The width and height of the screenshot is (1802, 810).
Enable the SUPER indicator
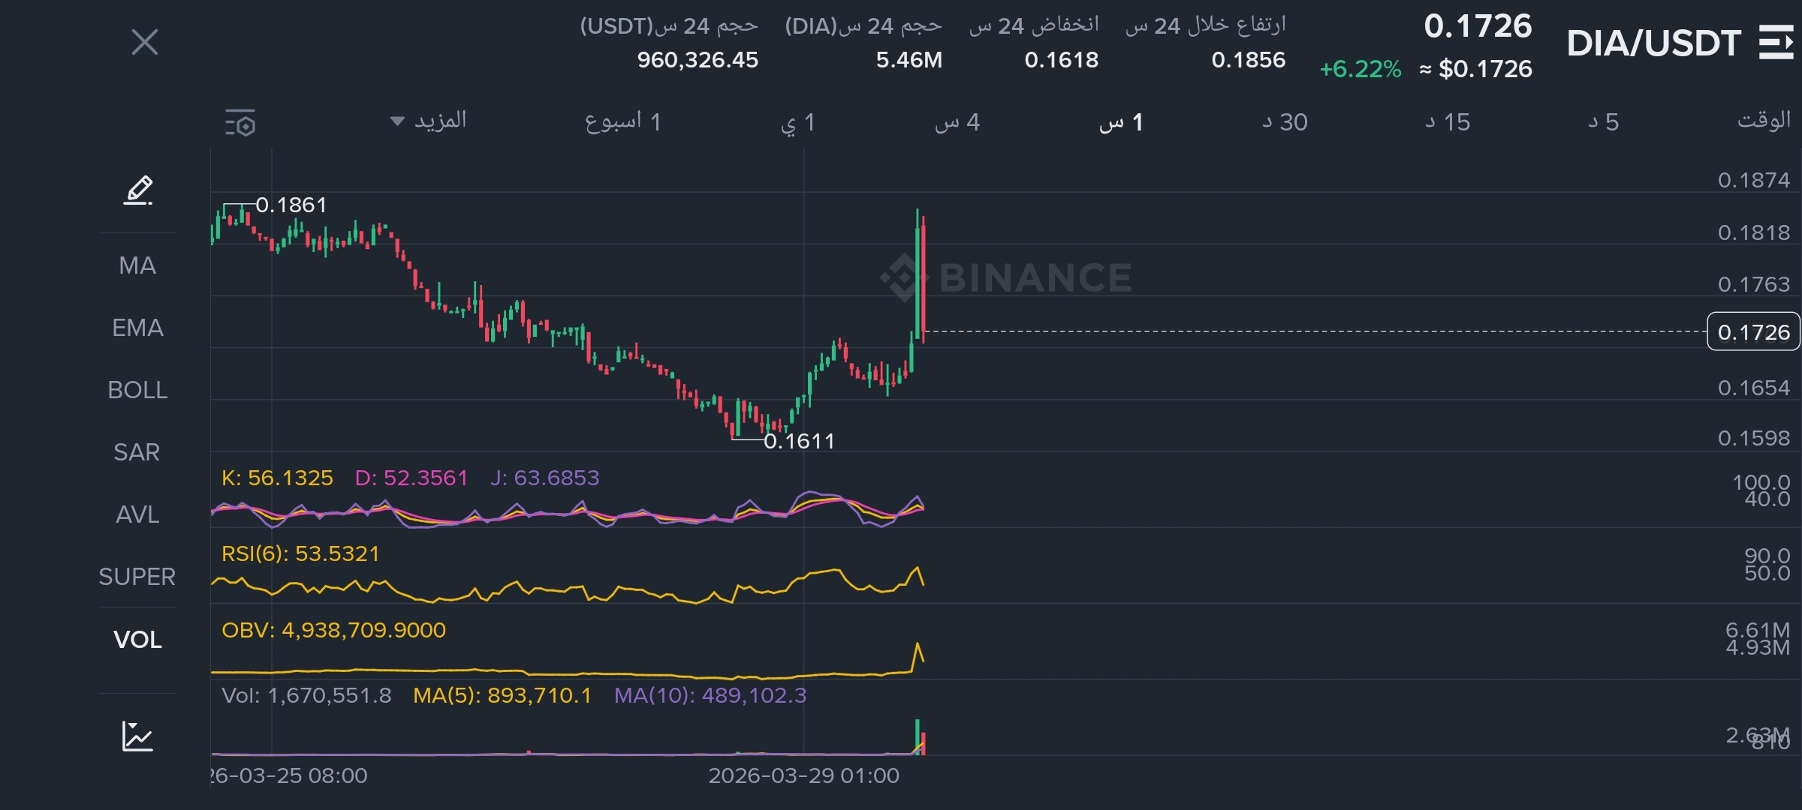click(x=137, y=577)
